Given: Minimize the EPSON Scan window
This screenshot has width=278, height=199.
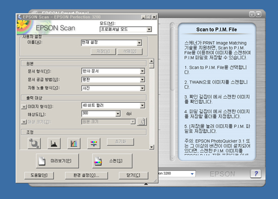Looking at the screenshot, I should [144, 17].
